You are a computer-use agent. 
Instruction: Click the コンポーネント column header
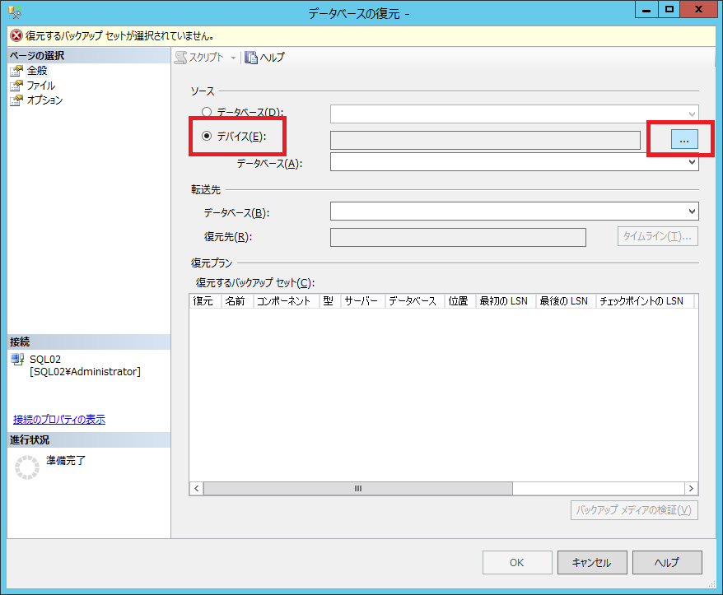[285, 301]
